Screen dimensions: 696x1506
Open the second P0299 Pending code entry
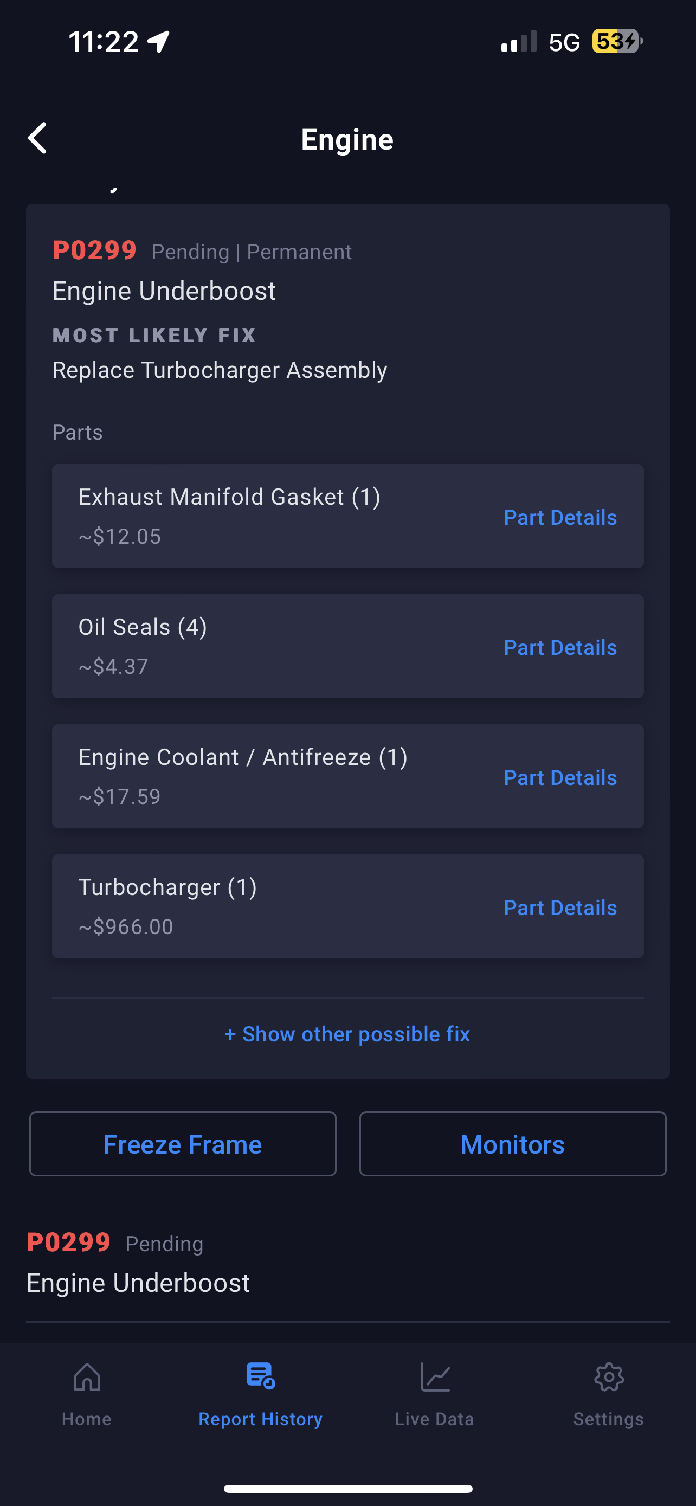138,1263
